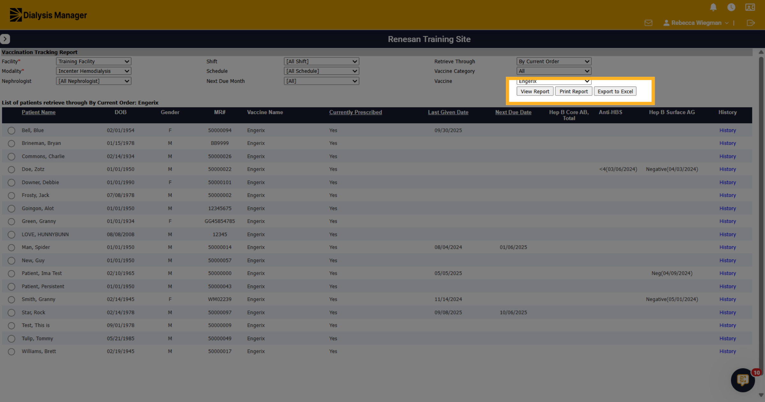Open the Facility dropdown
Image resolution: width=765 pixels, height=402 pixels.
click(94, 61)
